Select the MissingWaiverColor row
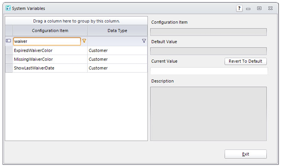 click(x=76, y=59)
